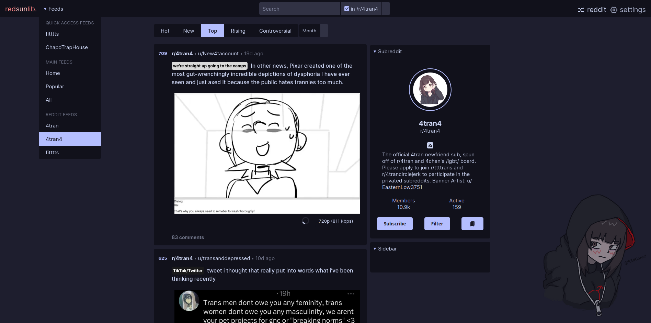Open the All feed
The height and width of the screenshot is (323, 651).
pos(70,100)
